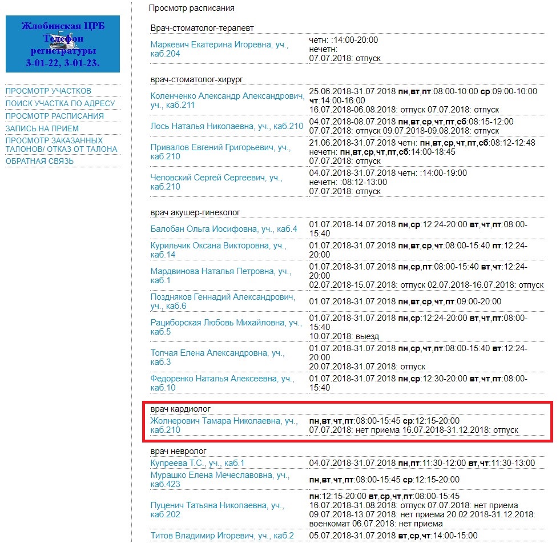Viewport: 560px width, 543px height.
Task: Select doctor Лось Наталья Николаевна
Action: point(227,126)
